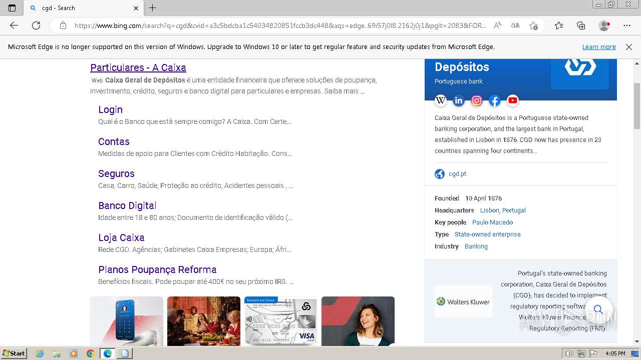
Task: Open the Paulo Macedo link
Action: 492,222
